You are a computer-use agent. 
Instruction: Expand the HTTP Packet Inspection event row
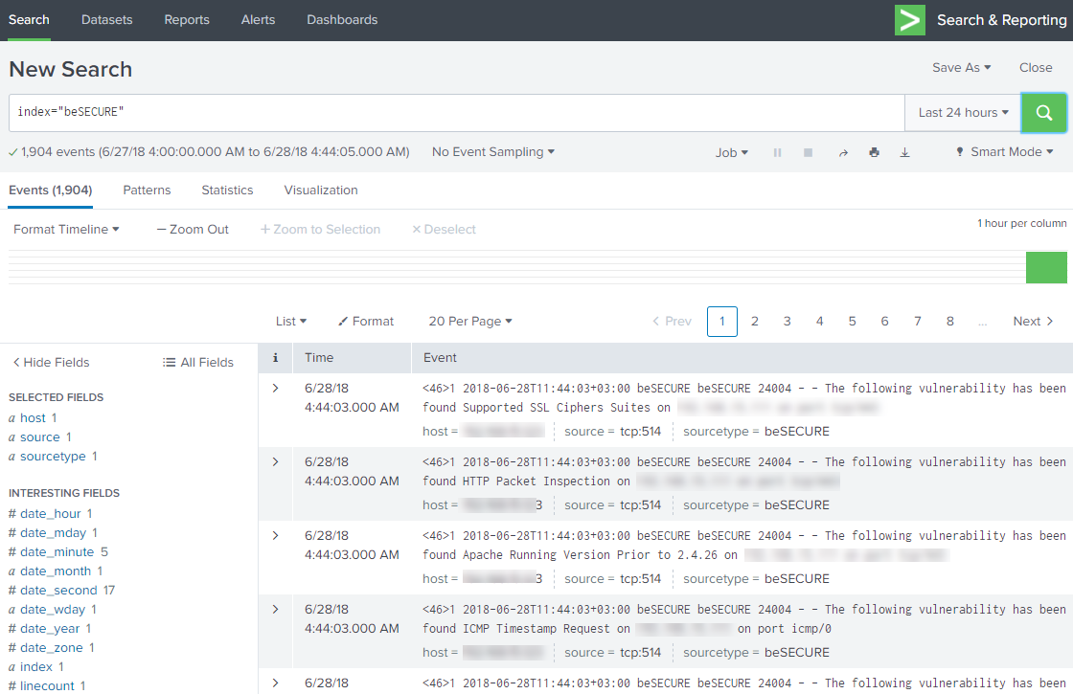[x=275, y=462]
